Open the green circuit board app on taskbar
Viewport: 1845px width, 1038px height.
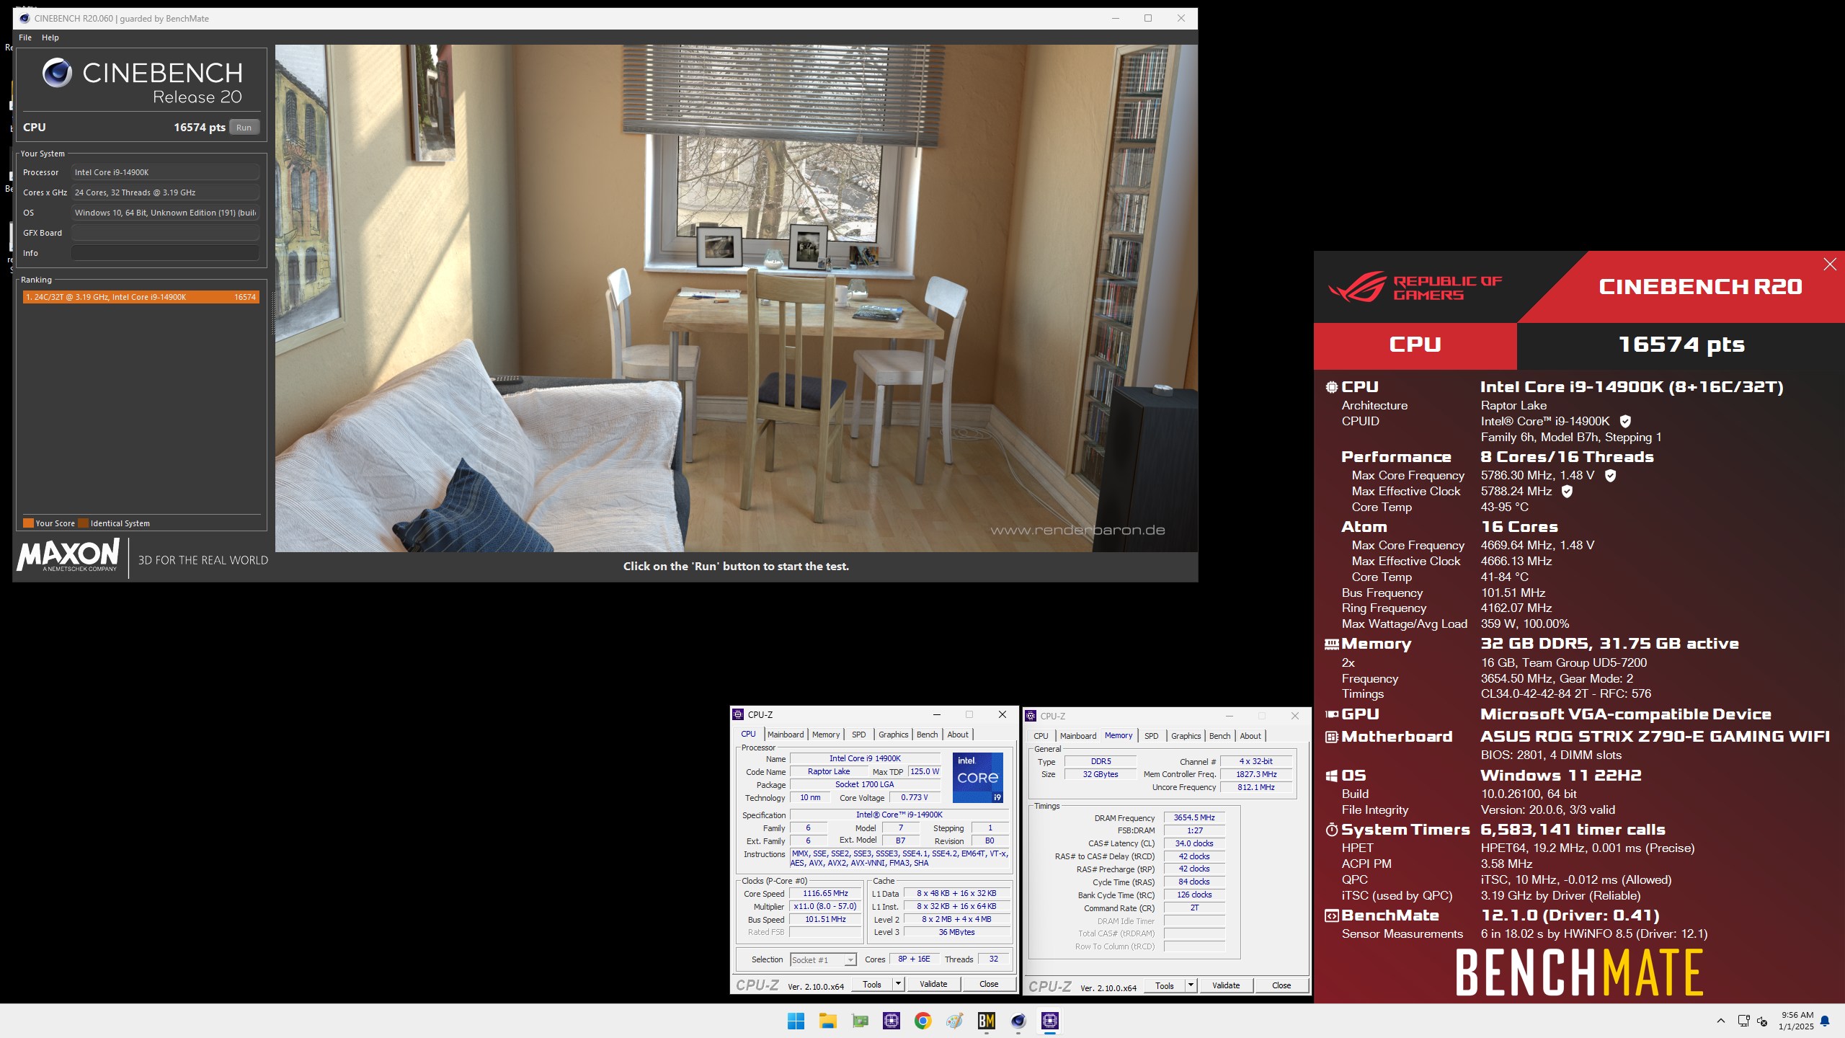tap(860, 1021)
